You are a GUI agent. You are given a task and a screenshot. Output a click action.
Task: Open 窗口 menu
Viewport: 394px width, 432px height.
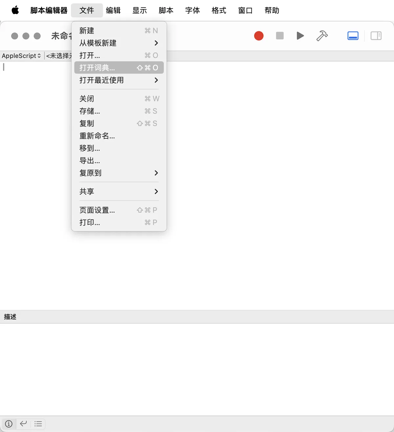pyautogui.click(x=245, y=11)
